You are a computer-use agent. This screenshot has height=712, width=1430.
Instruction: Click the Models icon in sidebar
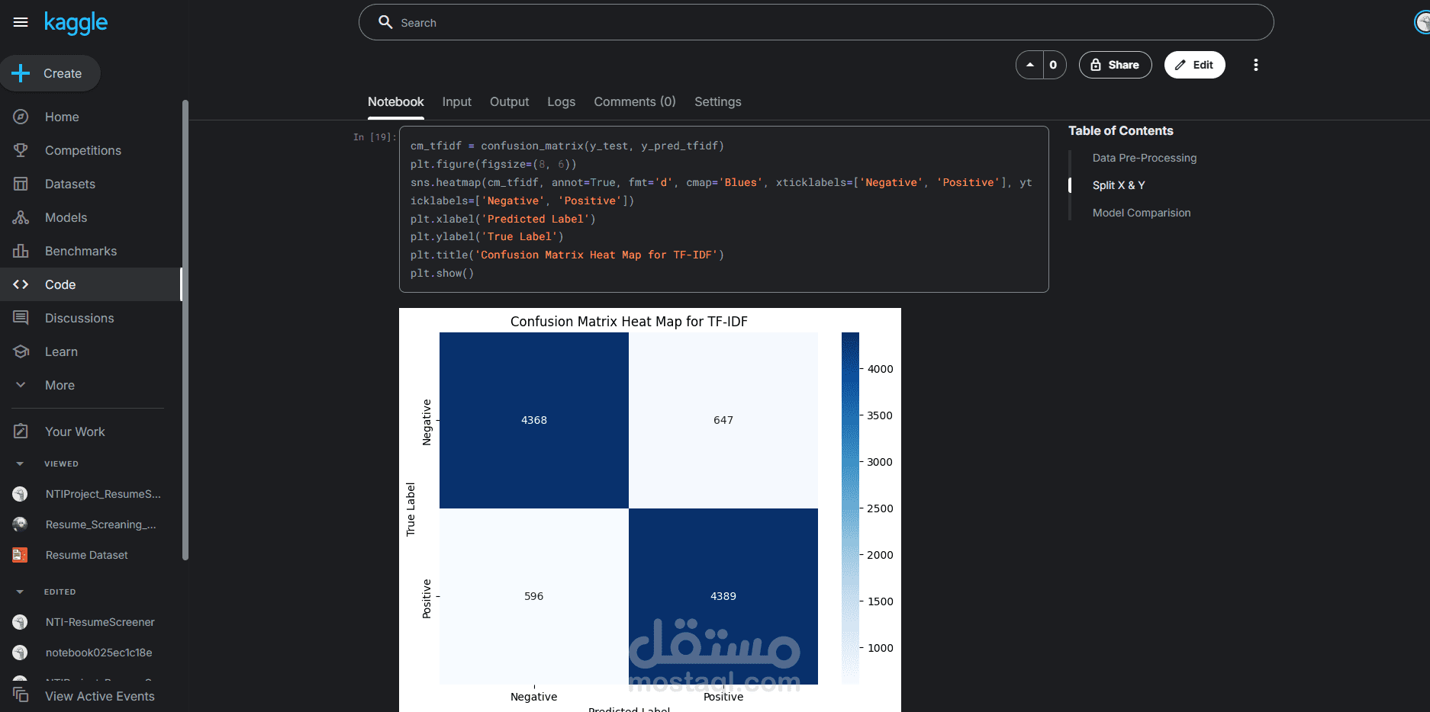coord(21,217)
